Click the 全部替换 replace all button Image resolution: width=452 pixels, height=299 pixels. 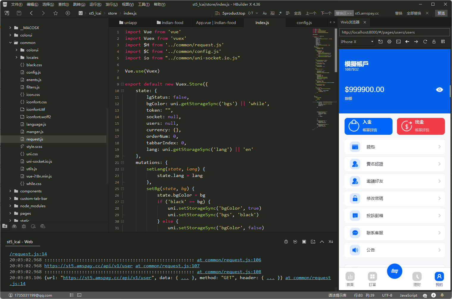pos(414,13)
